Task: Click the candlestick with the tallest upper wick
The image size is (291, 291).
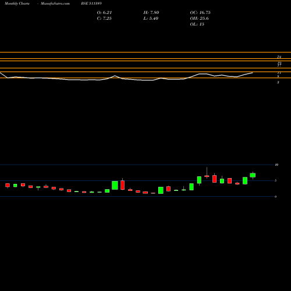Action: pyautogui.click(x=207, y=176)
